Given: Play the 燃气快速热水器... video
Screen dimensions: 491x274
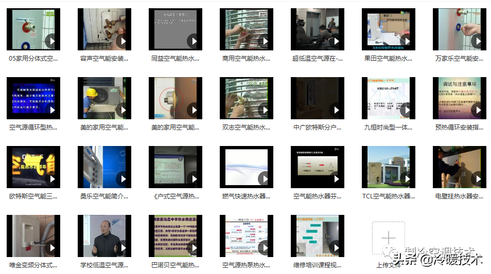Looking at the screenshot, I should (265, 179).
